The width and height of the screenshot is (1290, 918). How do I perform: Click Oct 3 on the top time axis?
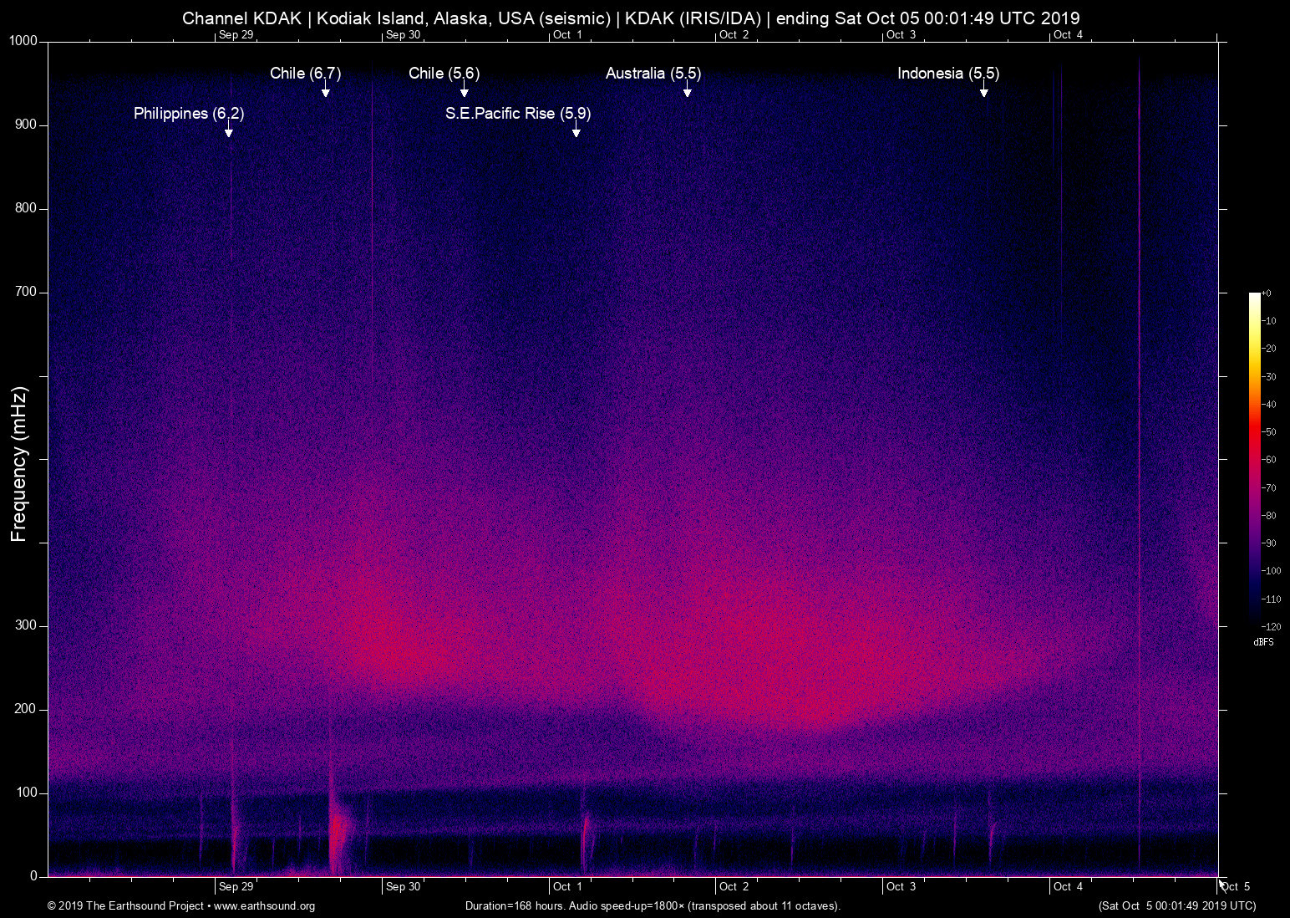click(901, 34)
